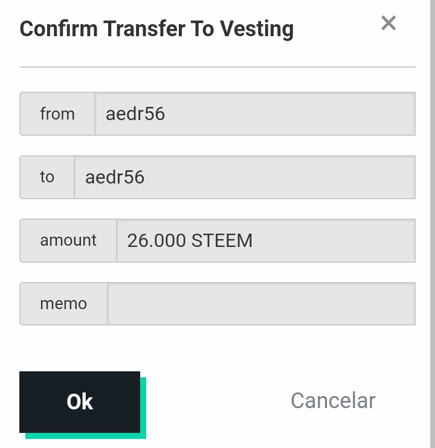Click the "amount" label box
The image size is (435, 448).
[68, 240]
